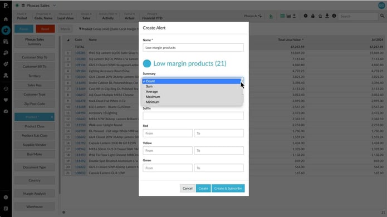387x217 pixels.
Task: Open product code 103281 link
Action: (80, 53)
